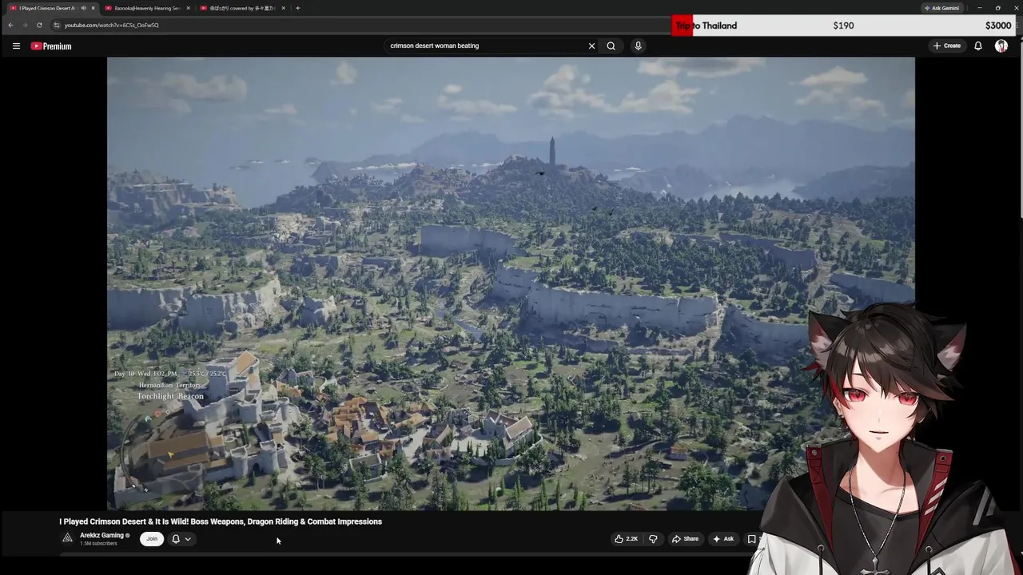Close the third 'covered by' tab
This screenshot has width=1023, height=575.
click(283, 8)
